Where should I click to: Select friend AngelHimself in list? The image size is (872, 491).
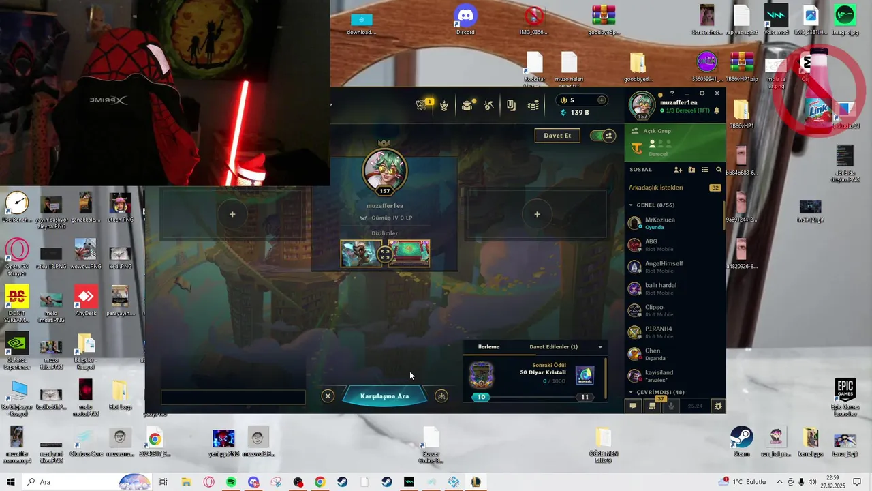(x=674, y=267)
